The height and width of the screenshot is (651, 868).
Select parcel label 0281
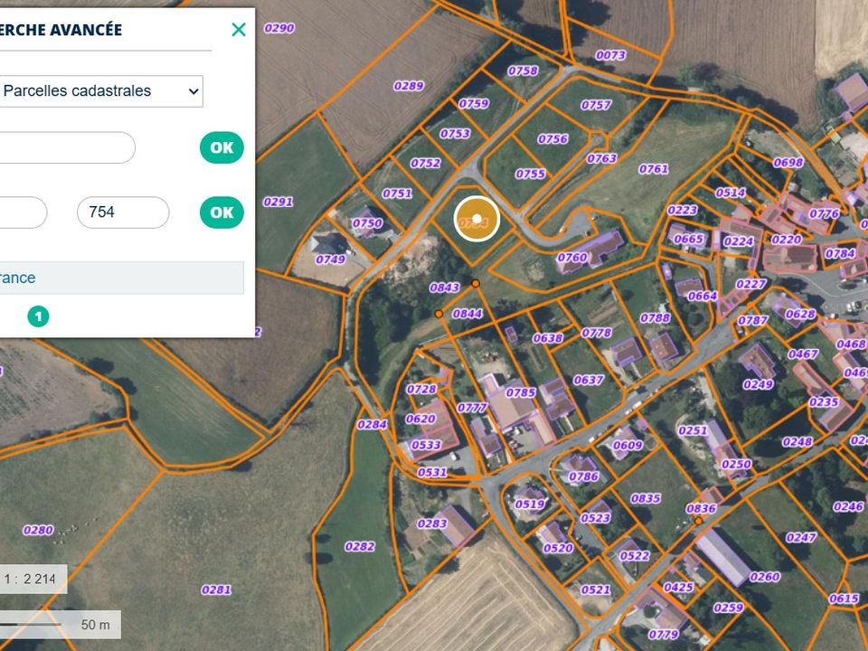pos(216,590)
